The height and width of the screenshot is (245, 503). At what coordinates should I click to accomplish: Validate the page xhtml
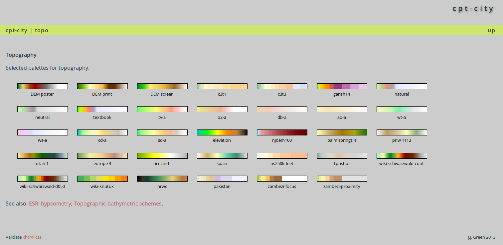(28, 237)
